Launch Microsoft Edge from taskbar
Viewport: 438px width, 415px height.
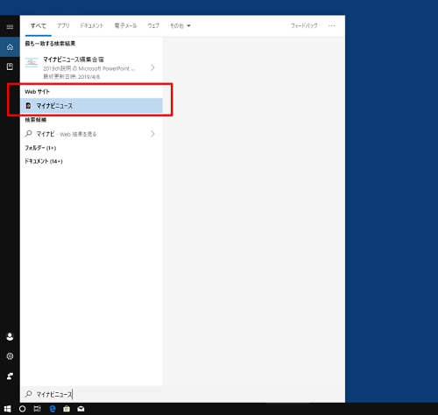pos(53,409)
